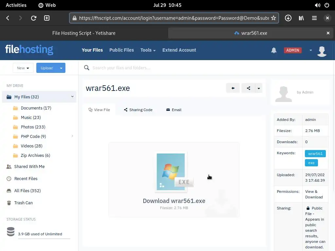Open the Zip Archives (6) folder
The height and width of the screenshot is (251, 335).
pos(35,155)
